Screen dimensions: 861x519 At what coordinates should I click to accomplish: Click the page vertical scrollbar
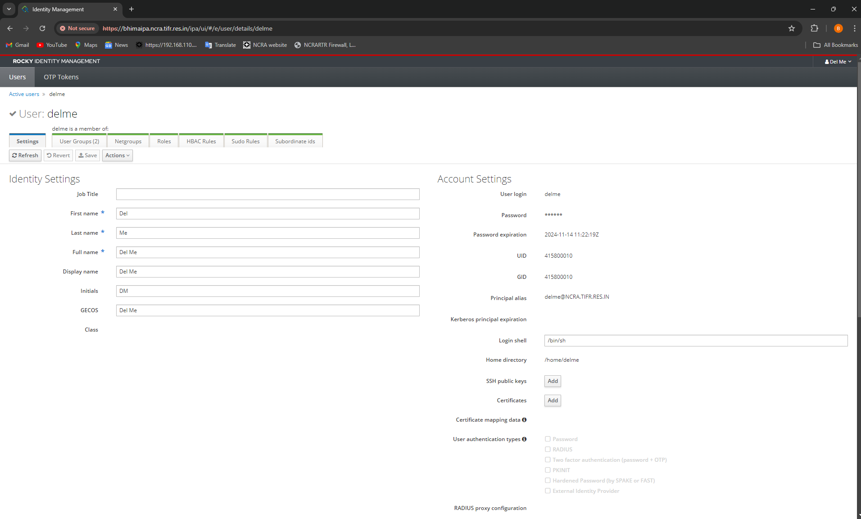(859, 189)
